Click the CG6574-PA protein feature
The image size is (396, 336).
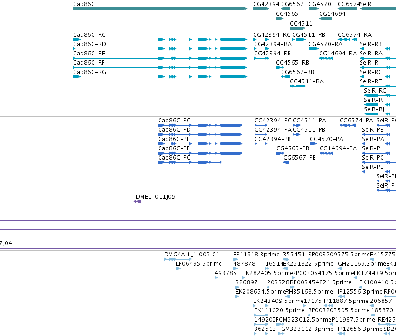(x=348, y=125)
